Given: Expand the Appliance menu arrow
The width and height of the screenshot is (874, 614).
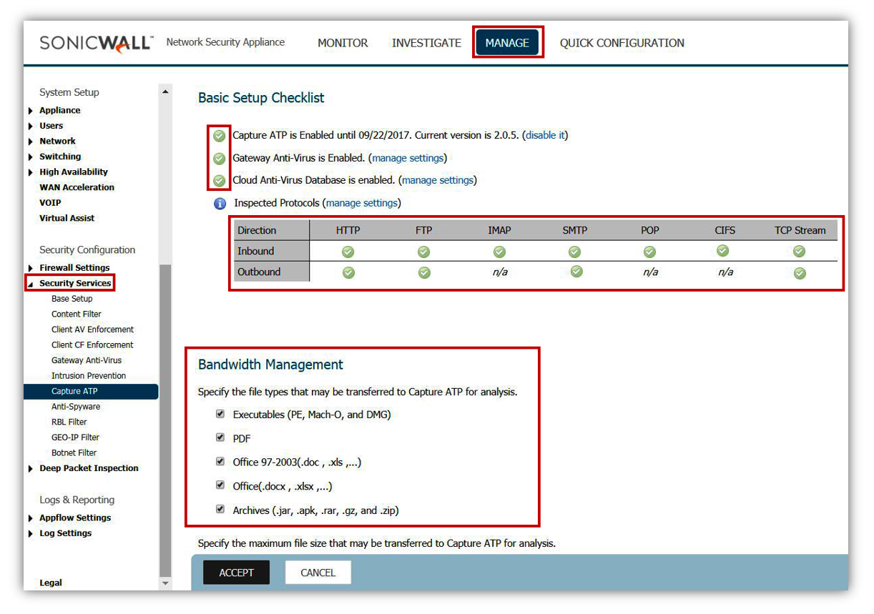Looking at the screenshot, I should tap(31, 111).
